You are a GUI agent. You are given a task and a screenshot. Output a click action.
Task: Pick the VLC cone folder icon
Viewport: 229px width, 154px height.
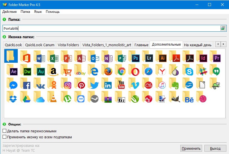[52, 97]
